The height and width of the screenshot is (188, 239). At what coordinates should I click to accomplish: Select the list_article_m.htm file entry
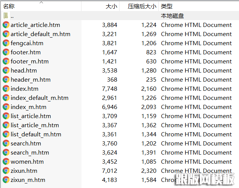(x=35, y=125)
